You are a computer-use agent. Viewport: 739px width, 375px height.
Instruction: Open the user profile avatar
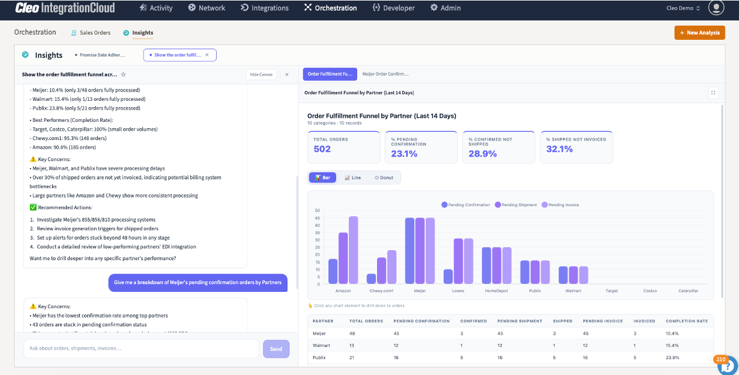pyautogui.click(x=716, y=8)
